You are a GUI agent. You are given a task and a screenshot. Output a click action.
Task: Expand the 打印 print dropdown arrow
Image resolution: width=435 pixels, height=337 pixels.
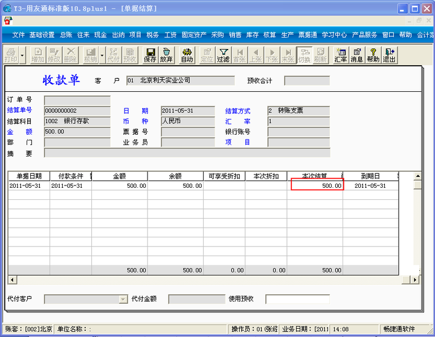[22, 55]
